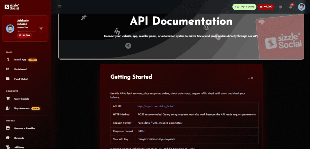The image size is (310, 149).
Task: Open the filter menu icon in profile card
Action: pyautogui.click(x=41, y=28)
